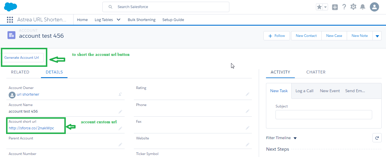The height and width of the screenshot is (157, 386).
Task: Expand the favorites list dropdown arrow
Action: (325, 7)
